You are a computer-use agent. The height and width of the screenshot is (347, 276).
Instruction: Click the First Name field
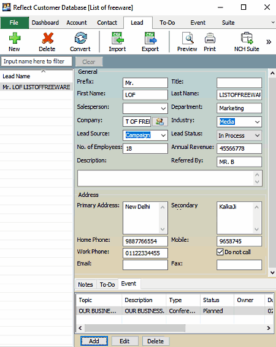(x=145, y=95)
